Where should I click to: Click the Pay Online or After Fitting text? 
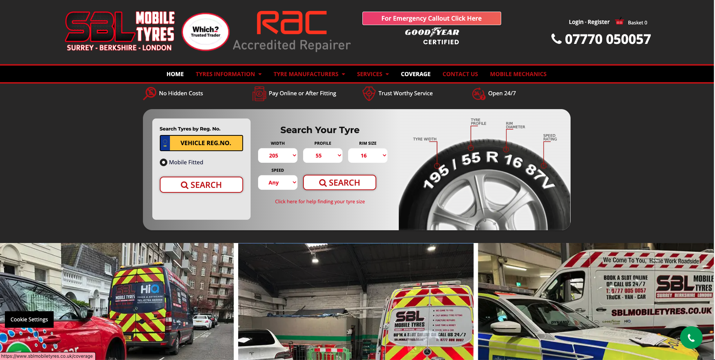tap(302, 93)
